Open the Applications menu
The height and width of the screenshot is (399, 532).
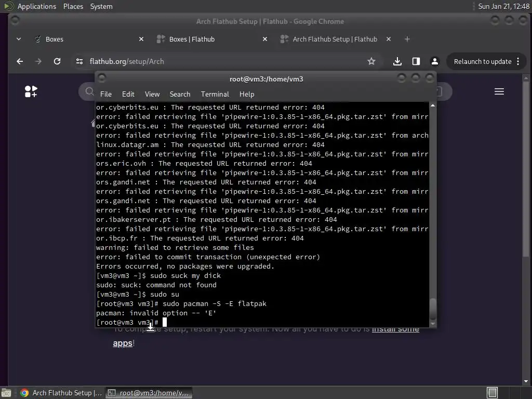click(x=37, y=6)
